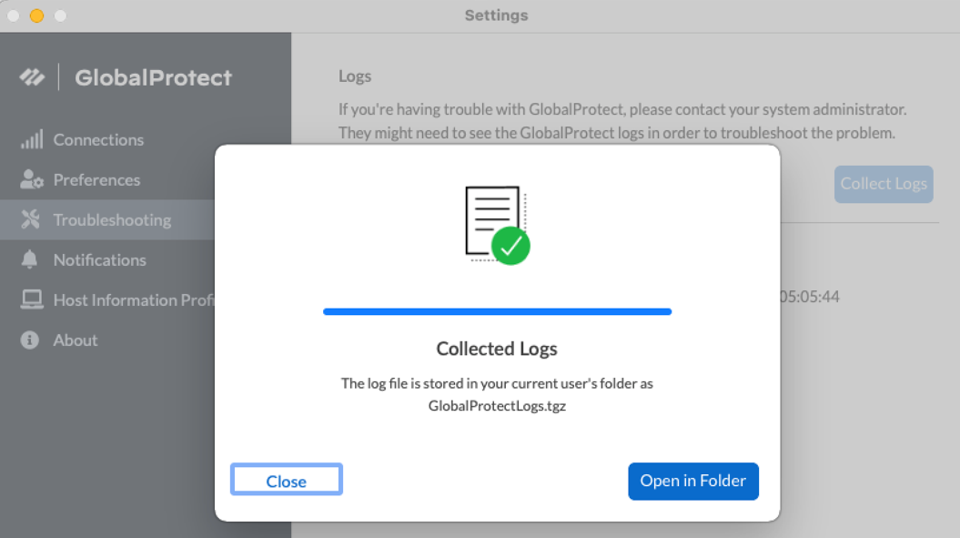Click the Collect Logs button

point(884,184)
